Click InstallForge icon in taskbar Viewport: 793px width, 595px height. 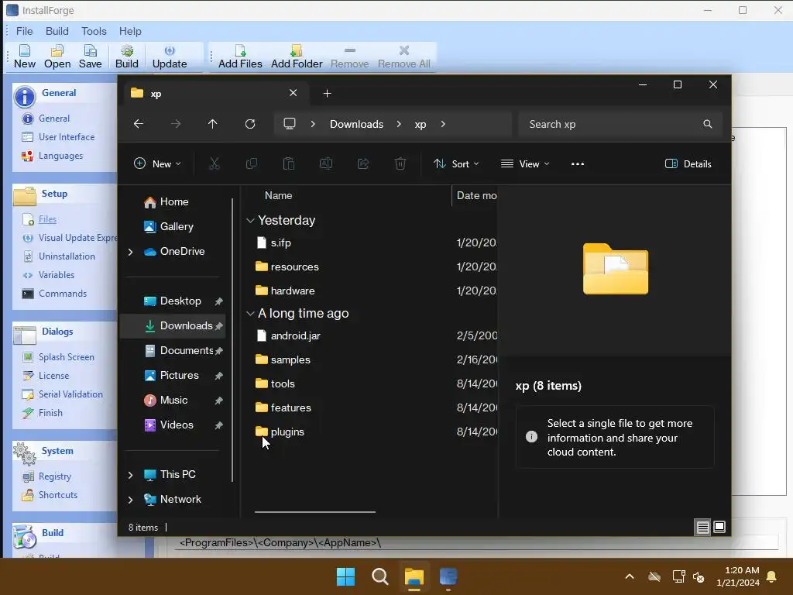tap(448, 576)
